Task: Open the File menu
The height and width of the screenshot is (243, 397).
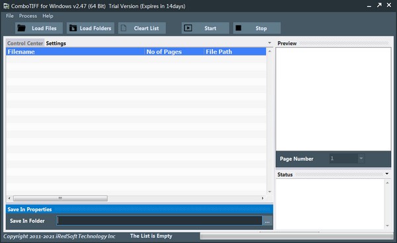Action: click(10, 16)
